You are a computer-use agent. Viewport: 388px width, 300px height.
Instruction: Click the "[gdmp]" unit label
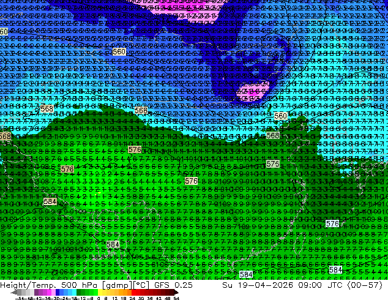(117, 285)
